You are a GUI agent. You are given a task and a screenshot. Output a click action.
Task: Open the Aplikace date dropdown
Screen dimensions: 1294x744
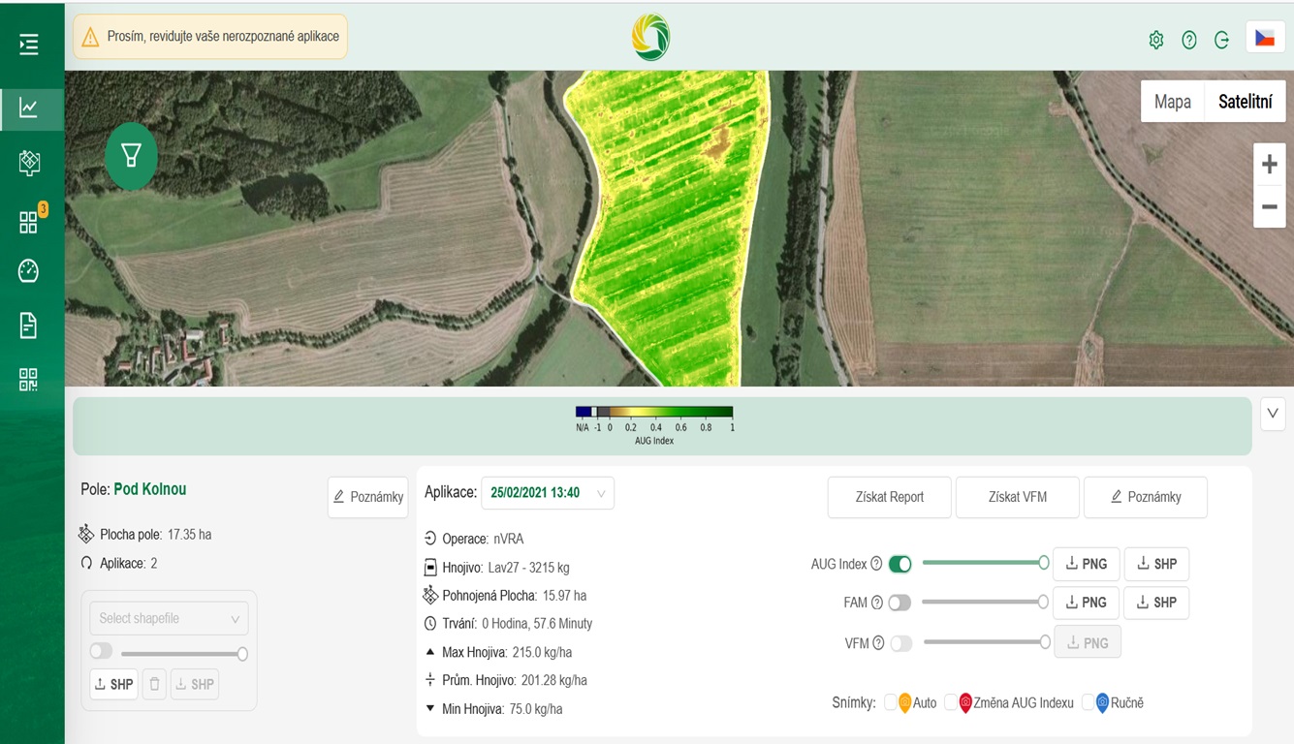pyautogui.click(x=548, y=493)
